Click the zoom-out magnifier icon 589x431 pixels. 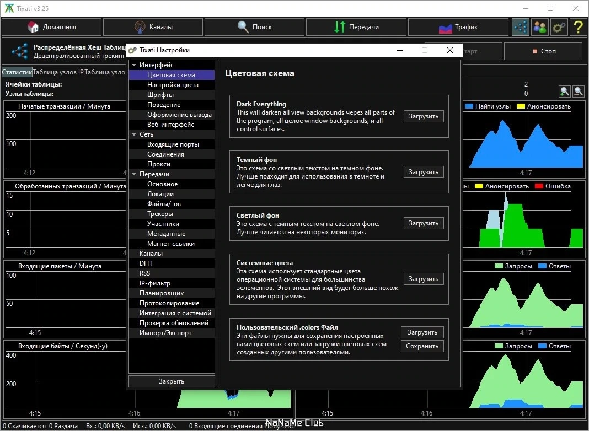click(579, 91)
